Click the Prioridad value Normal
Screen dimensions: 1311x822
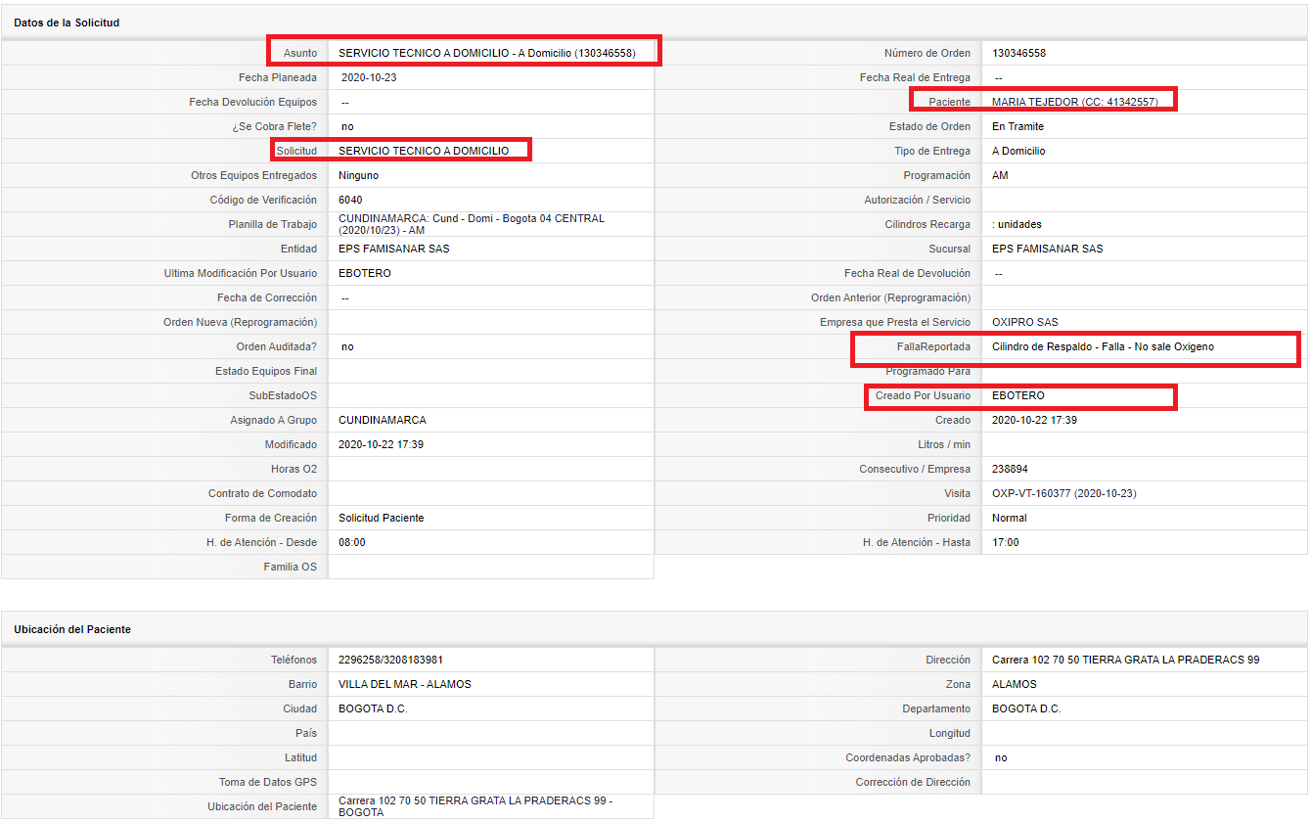click(x=1010, y=518)
